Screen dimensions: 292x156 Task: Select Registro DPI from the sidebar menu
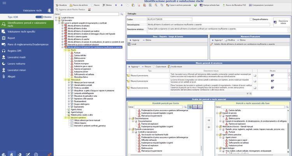16,51
